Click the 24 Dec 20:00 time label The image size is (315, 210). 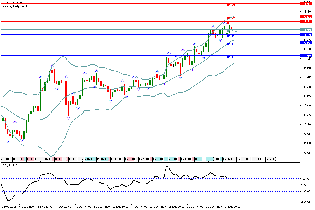click(232, 206)
